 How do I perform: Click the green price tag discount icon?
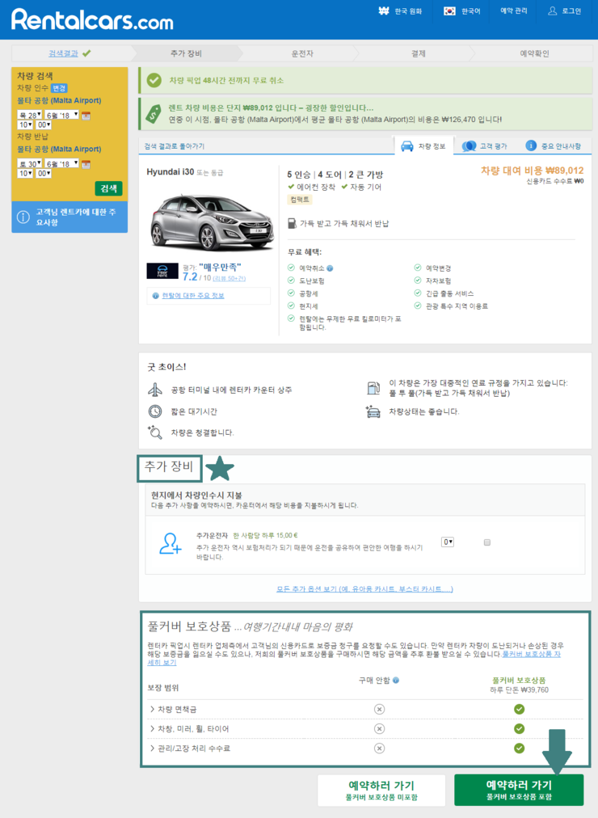(x=154, y=113)
